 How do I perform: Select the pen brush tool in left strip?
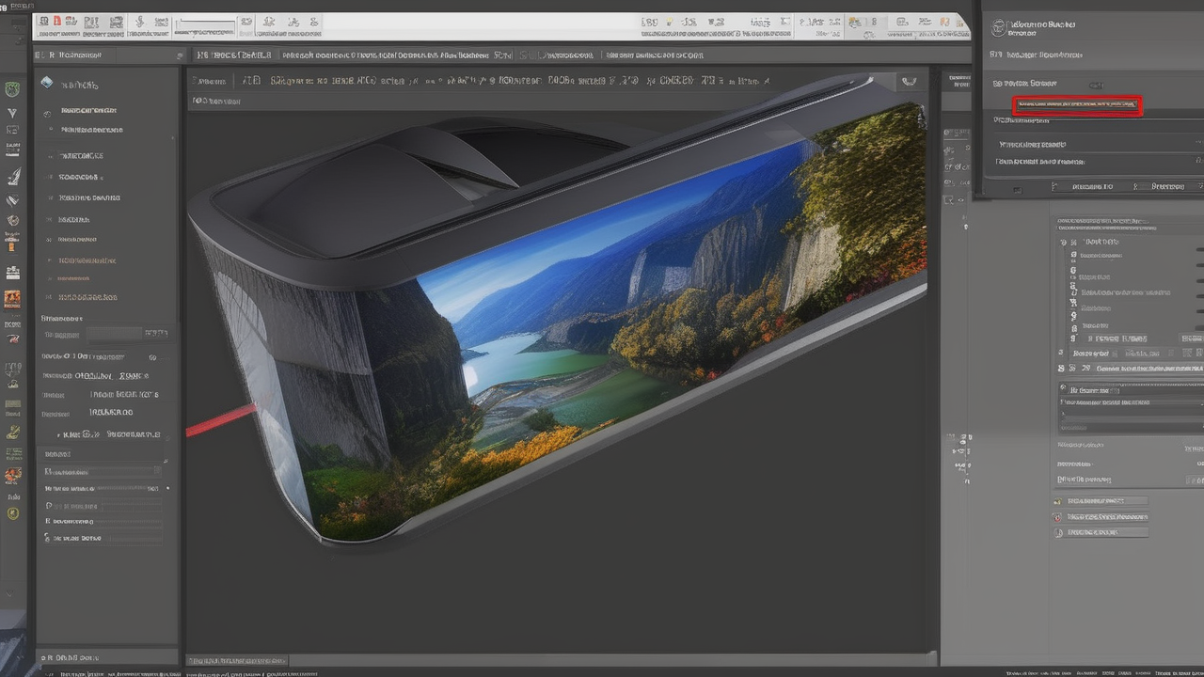pos(13,176)
